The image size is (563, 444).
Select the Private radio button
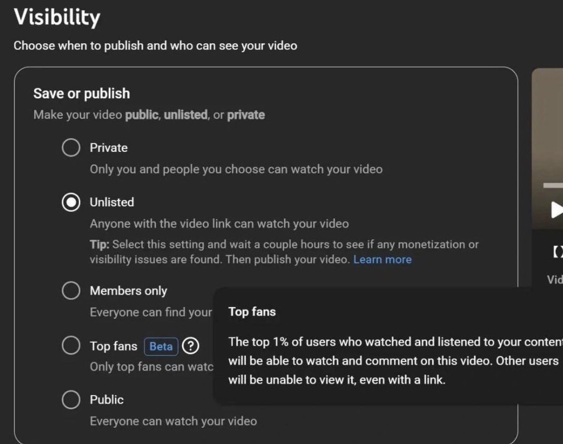coord(71,148)
